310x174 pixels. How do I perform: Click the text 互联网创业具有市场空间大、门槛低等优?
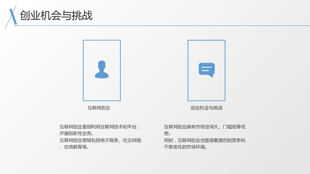[x=205, y=127]
